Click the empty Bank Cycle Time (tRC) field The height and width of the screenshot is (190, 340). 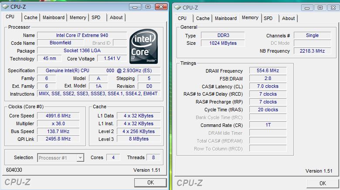[x=268, y=117]
